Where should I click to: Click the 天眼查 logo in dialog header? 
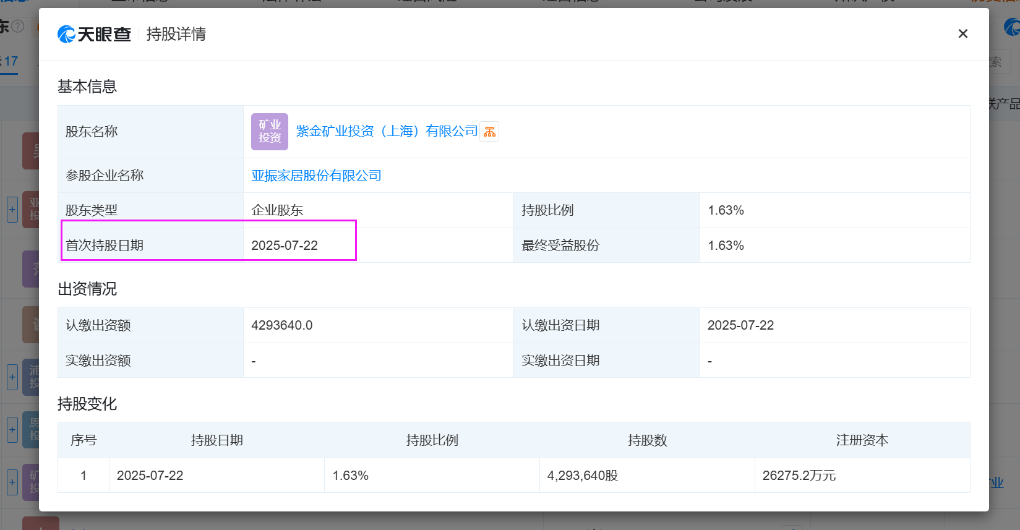[x=95, y=34]
